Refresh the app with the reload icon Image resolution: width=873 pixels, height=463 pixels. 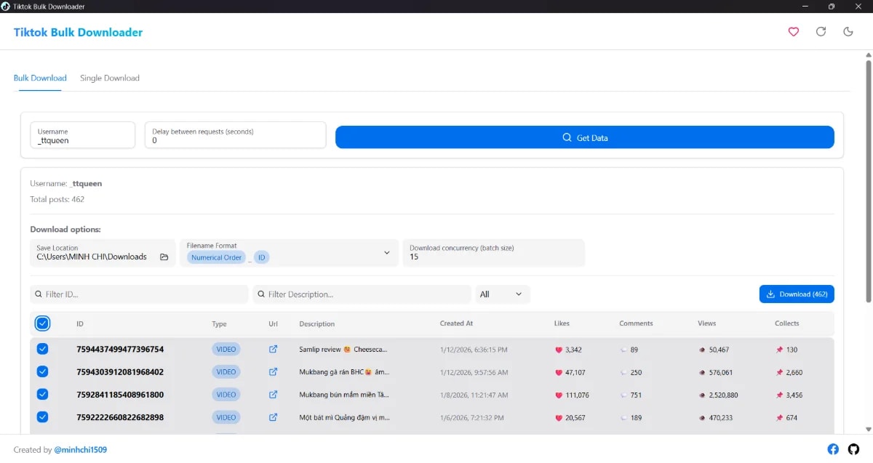pyautogui.click(x=821, y=32)
